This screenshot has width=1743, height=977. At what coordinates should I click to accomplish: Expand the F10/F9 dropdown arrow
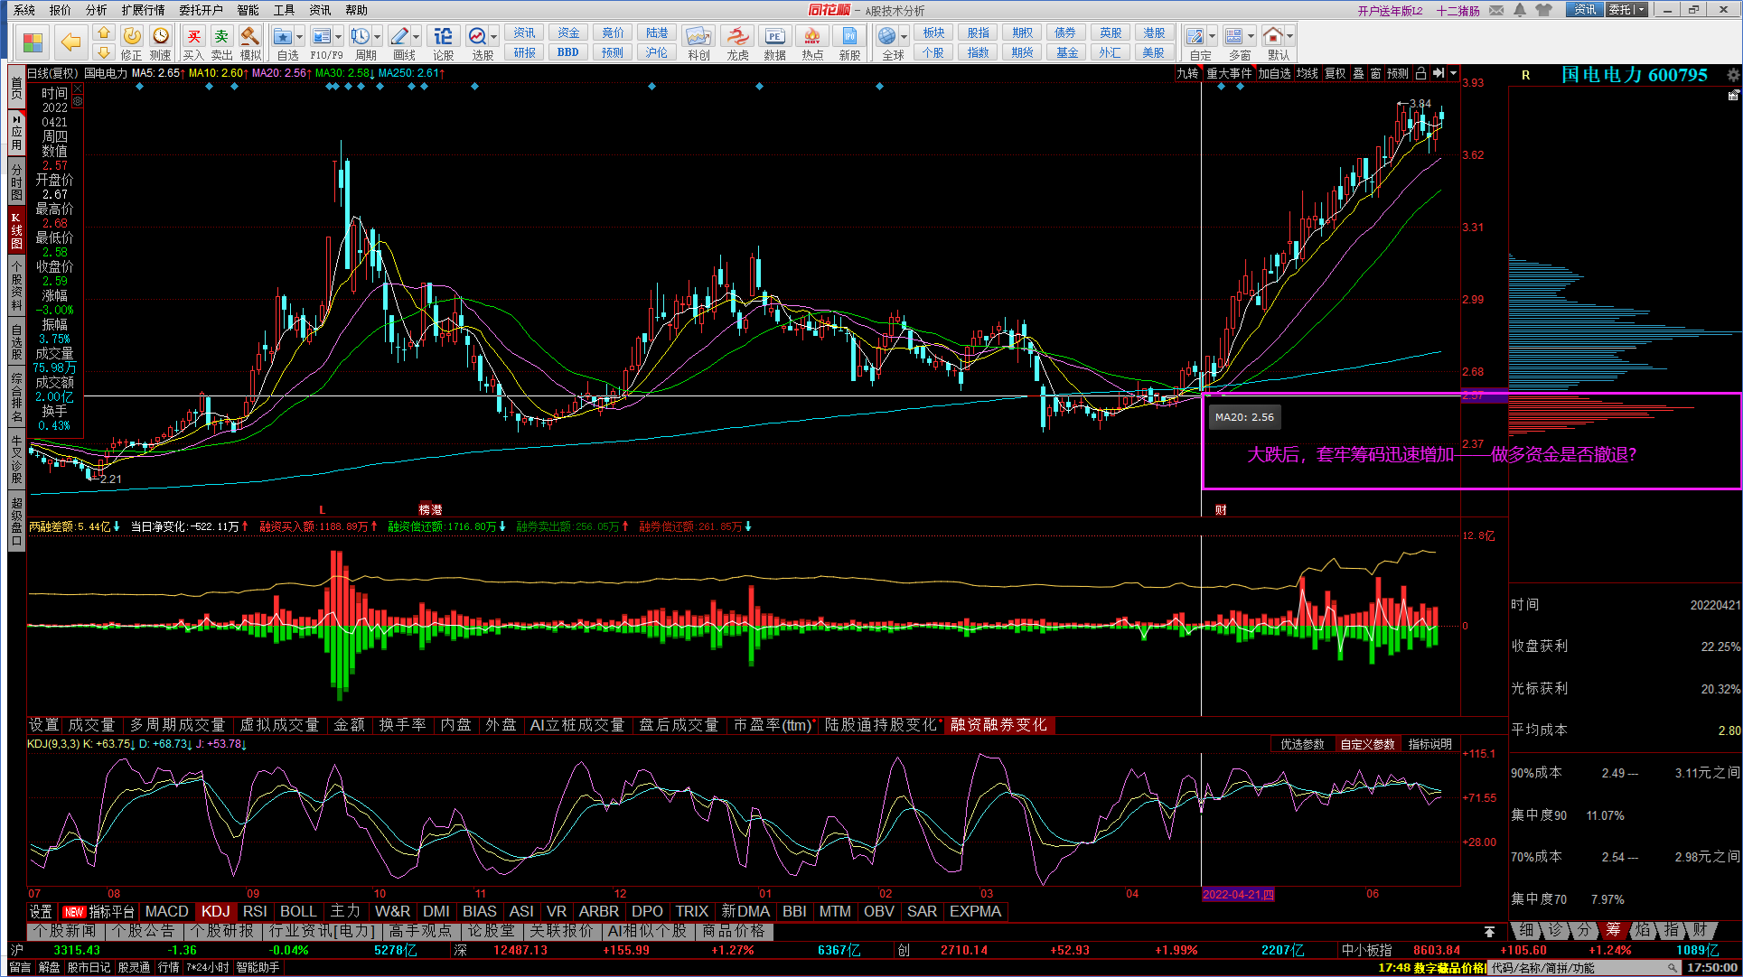pos(338,37)
